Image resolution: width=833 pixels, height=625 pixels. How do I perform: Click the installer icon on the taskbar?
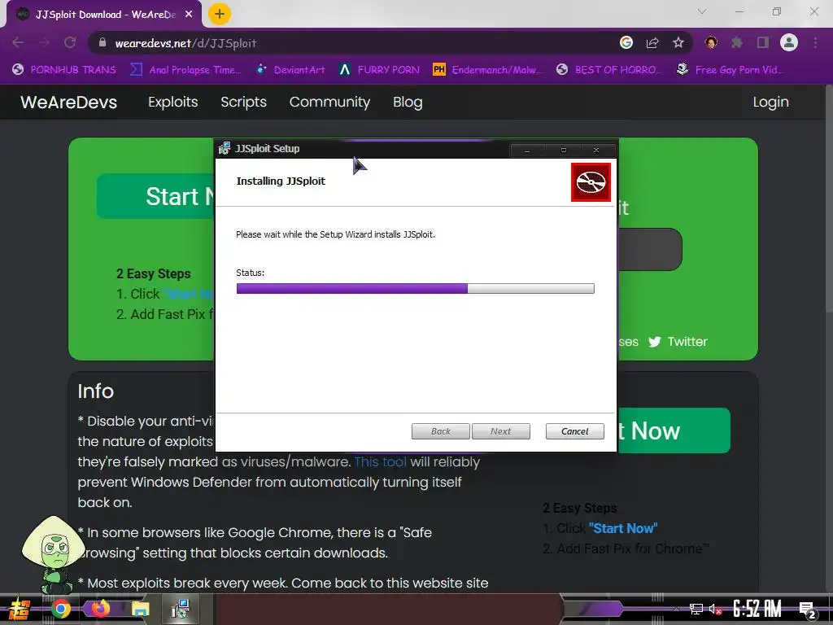pos(181,609)
